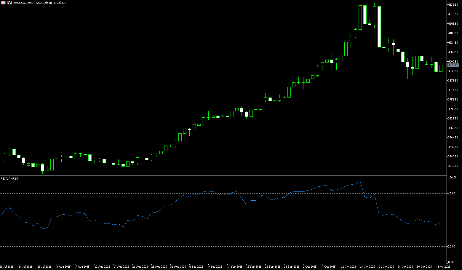Click the large white bearish candle near 21 Oct
This screenshot has width=462, height=270.
tap(379, 27)
